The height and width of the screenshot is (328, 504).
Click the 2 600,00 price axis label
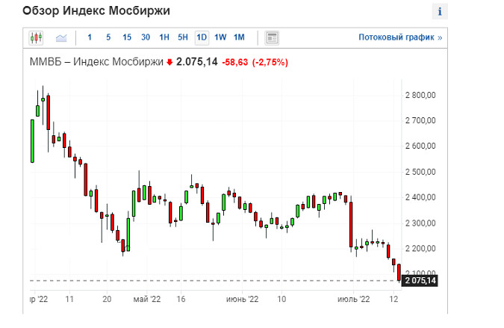click(x=420, y=146)
